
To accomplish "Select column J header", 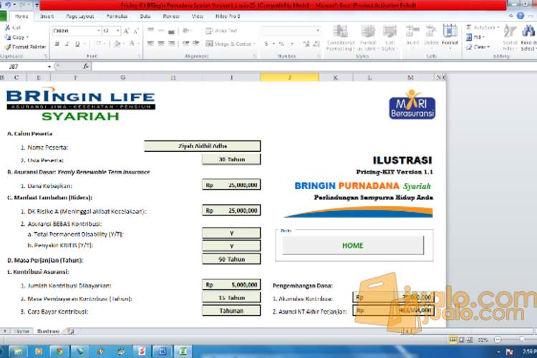I will [290, 78].
